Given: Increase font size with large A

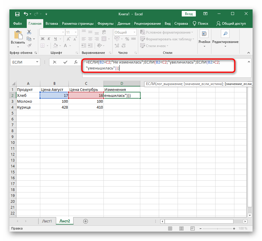Looking at the screenshot, I should point(68,39).
